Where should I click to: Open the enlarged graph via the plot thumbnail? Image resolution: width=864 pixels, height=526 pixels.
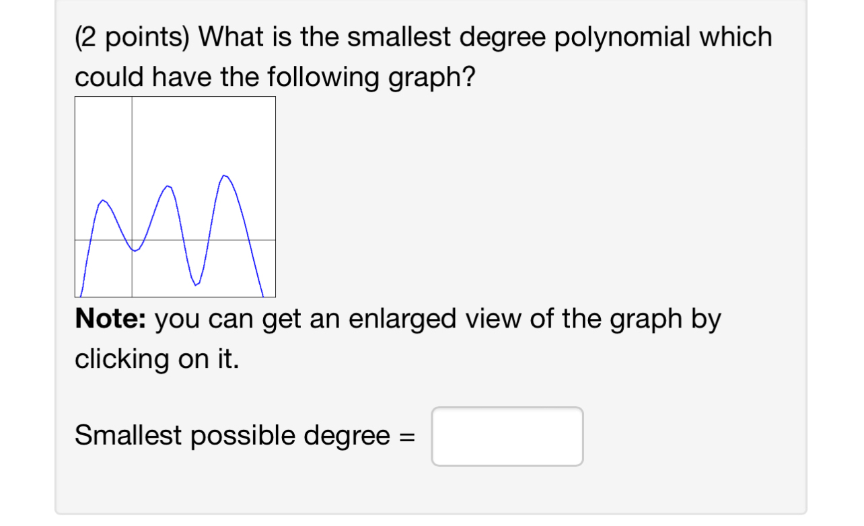pos(175,195)
